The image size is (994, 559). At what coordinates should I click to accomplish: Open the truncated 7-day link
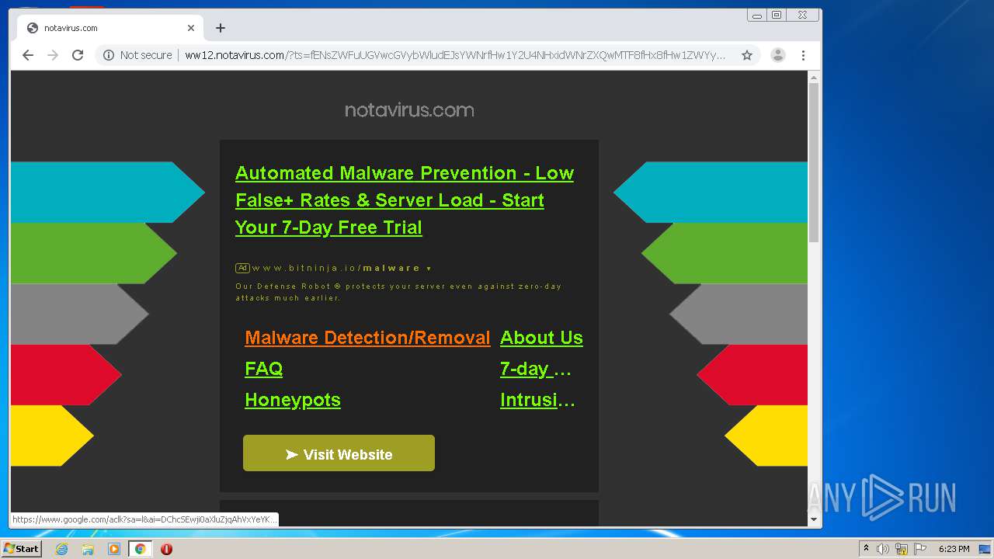point(536,369)
